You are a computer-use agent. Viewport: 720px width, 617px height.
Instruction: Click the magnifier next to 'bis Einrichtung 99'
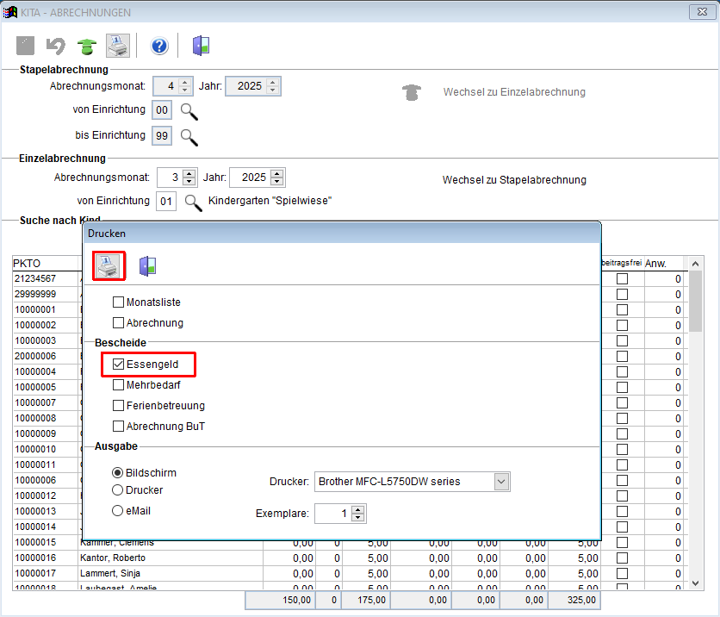[x=189, y=136]
